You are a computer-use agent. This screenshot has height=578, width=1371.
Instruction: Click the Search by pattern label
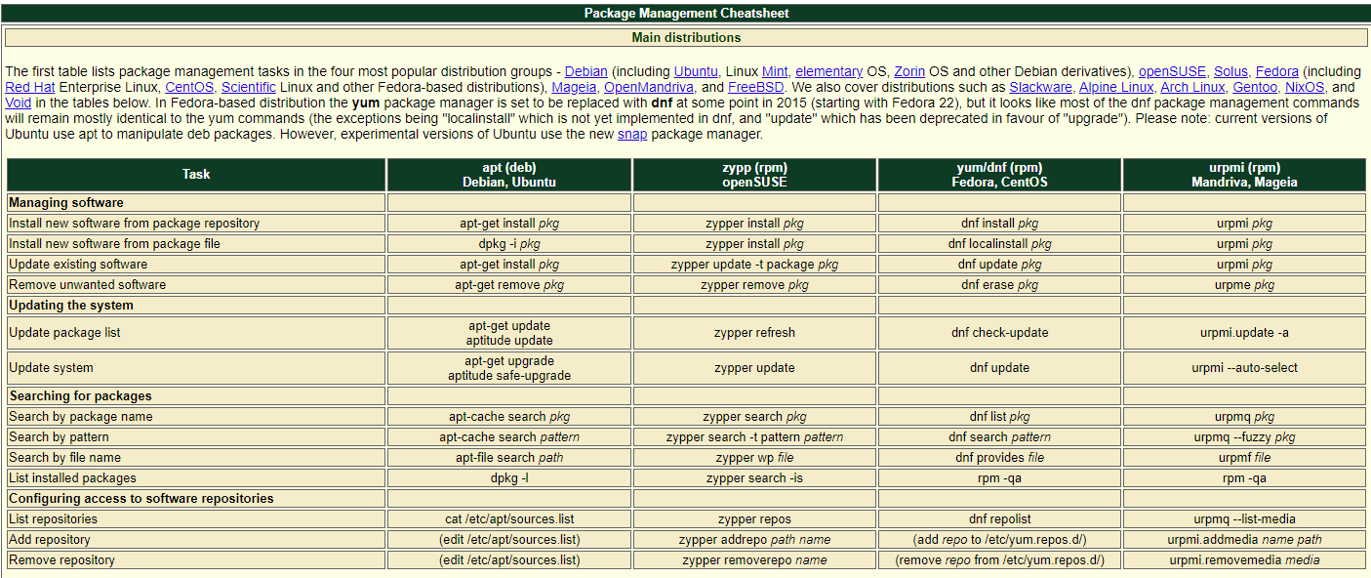pos(60,437)
